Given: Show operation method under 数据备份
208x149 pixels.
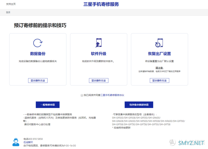Looking at the screenshot, I should pyautogui.click(x=38, y=80).
